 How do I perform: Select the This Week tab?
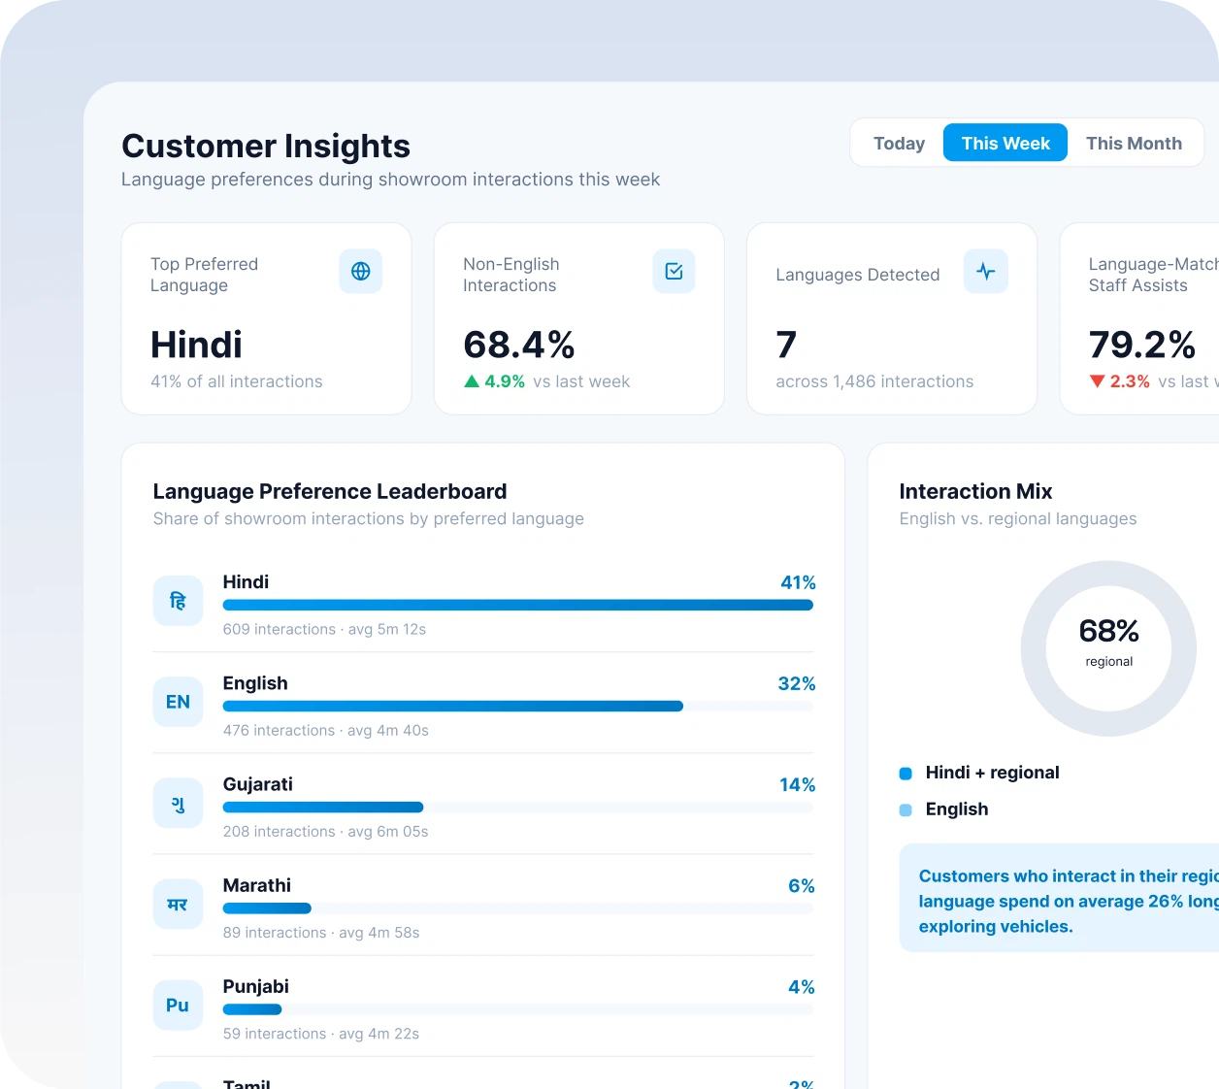(x=1005, y=143)
